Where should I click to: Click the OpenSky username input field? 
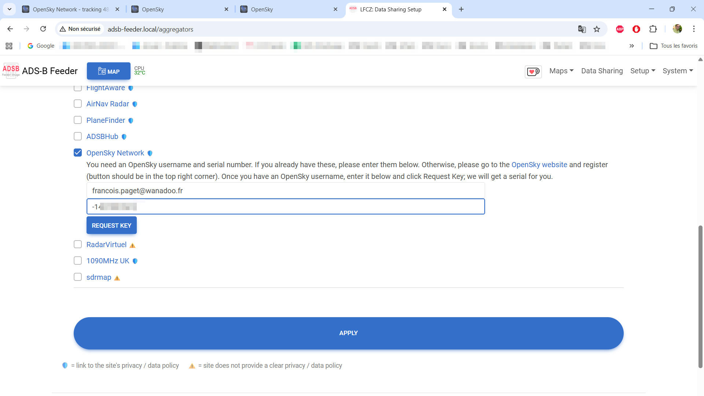tap(286, 191)
